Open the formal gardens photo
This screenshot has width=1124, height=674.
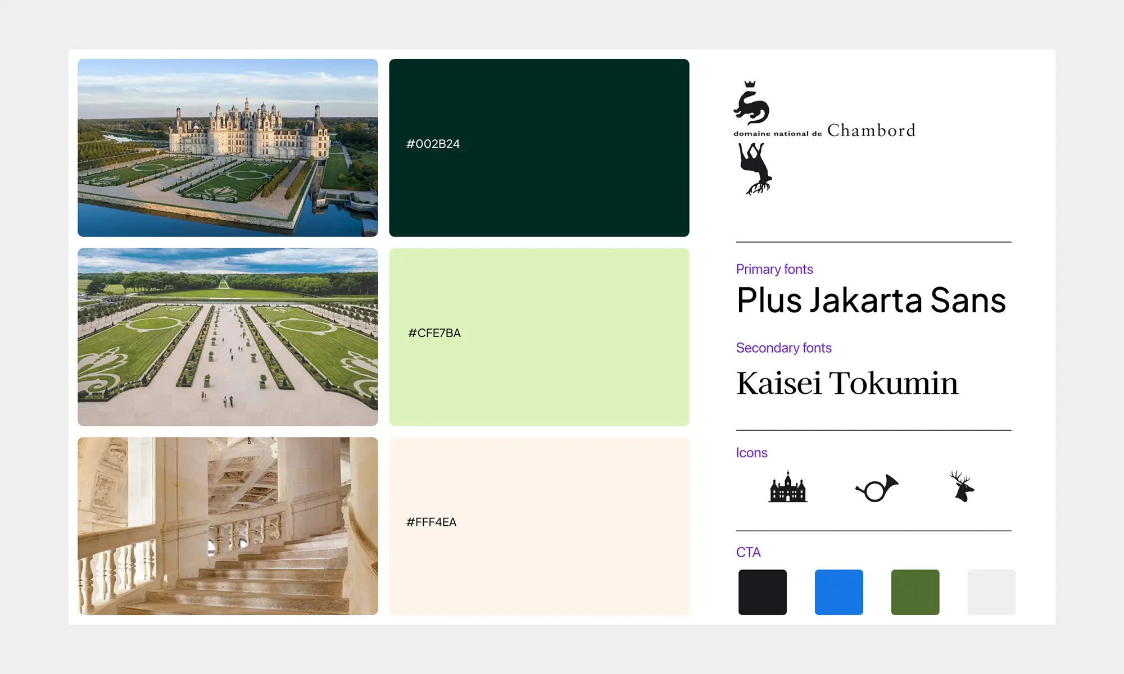[228, 336]
